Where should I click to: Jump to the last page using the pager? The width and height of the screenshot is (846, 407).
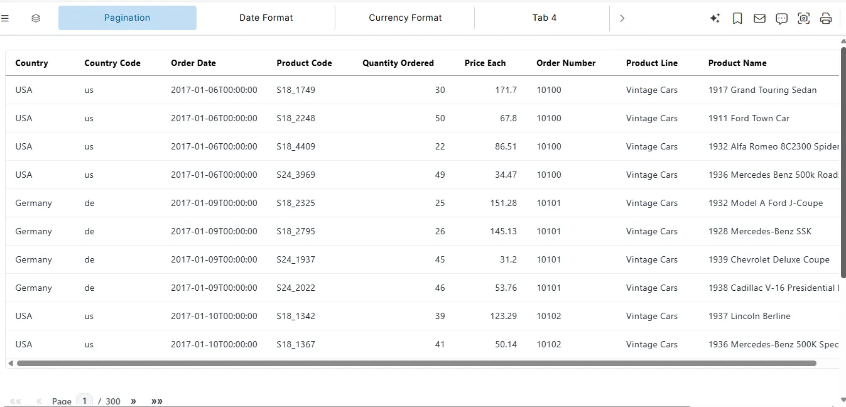156,400
